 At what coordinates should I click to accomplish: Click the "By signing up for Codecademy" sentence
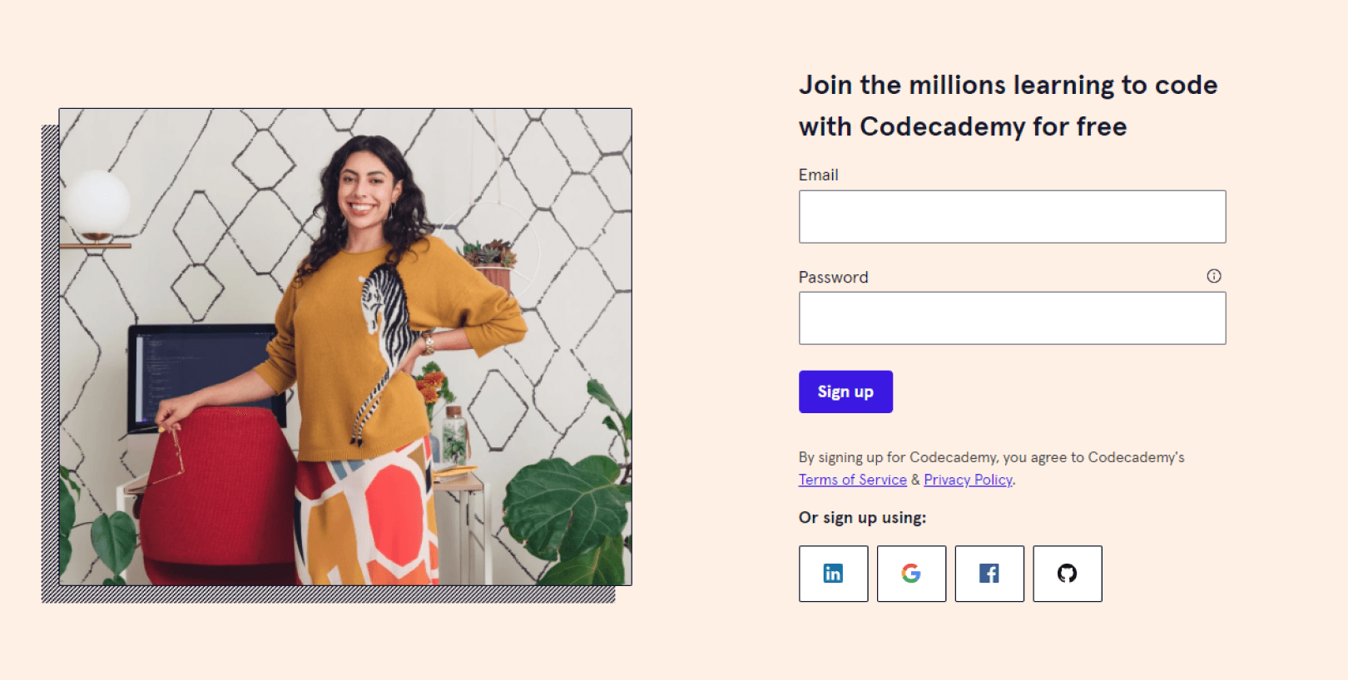coord(991,457)
